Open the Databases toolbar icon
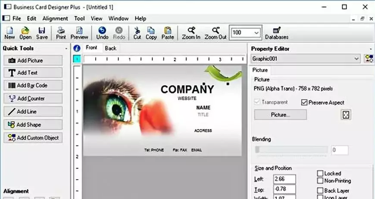The width and height of the screenshot is (375, 199). (277, 33)
